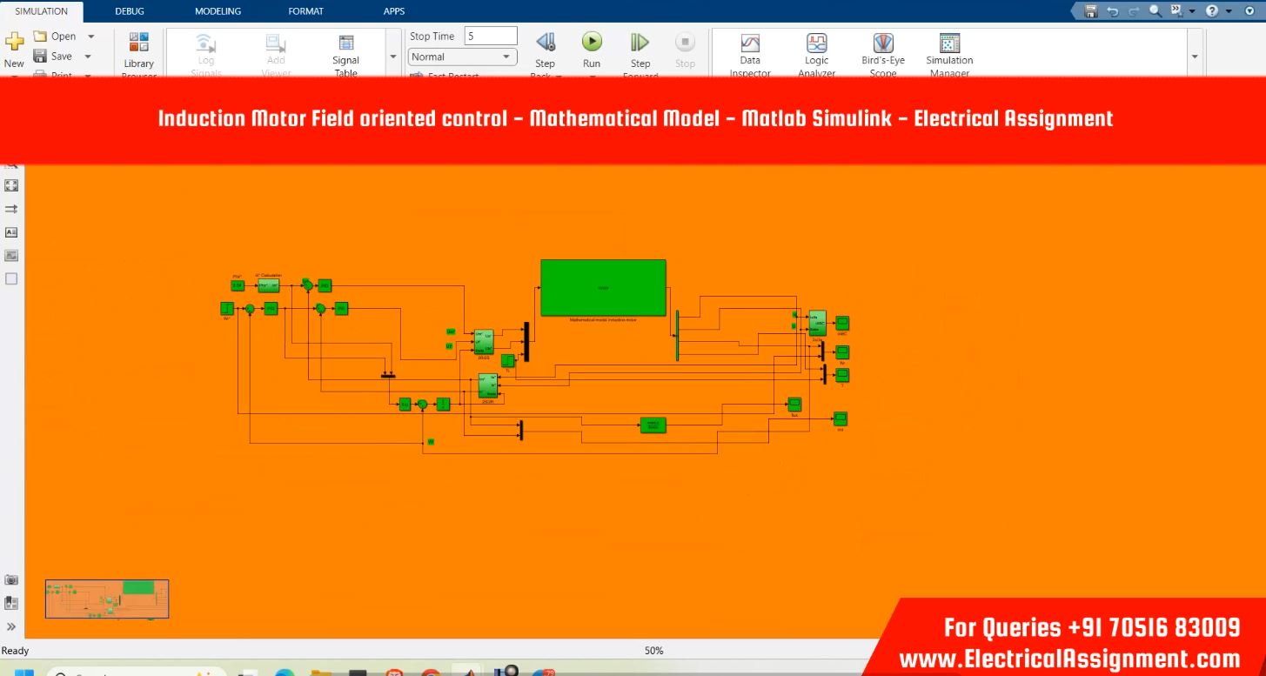The width and height of the screenshot is (1266, 676).
Task: Click the Stop Time input field
Action: click(x=491, y=36)
